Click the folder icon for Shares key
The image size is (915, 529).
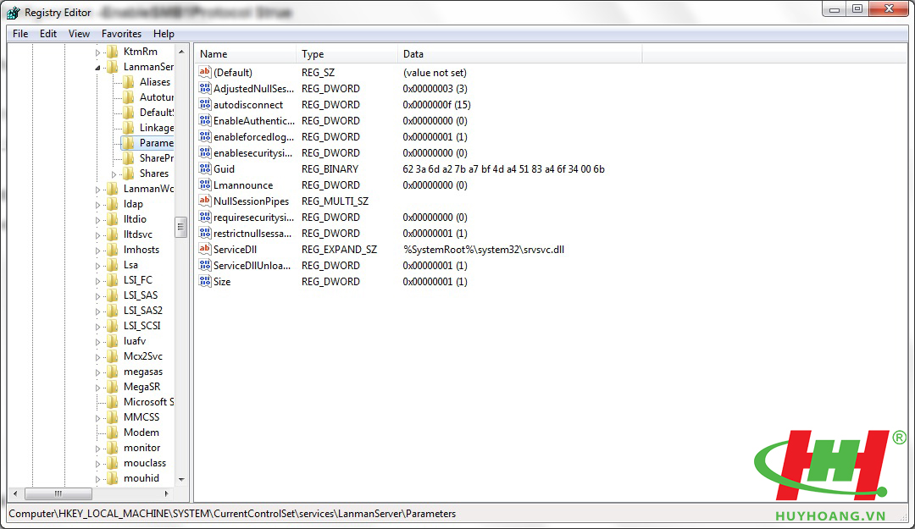(128, 174)
